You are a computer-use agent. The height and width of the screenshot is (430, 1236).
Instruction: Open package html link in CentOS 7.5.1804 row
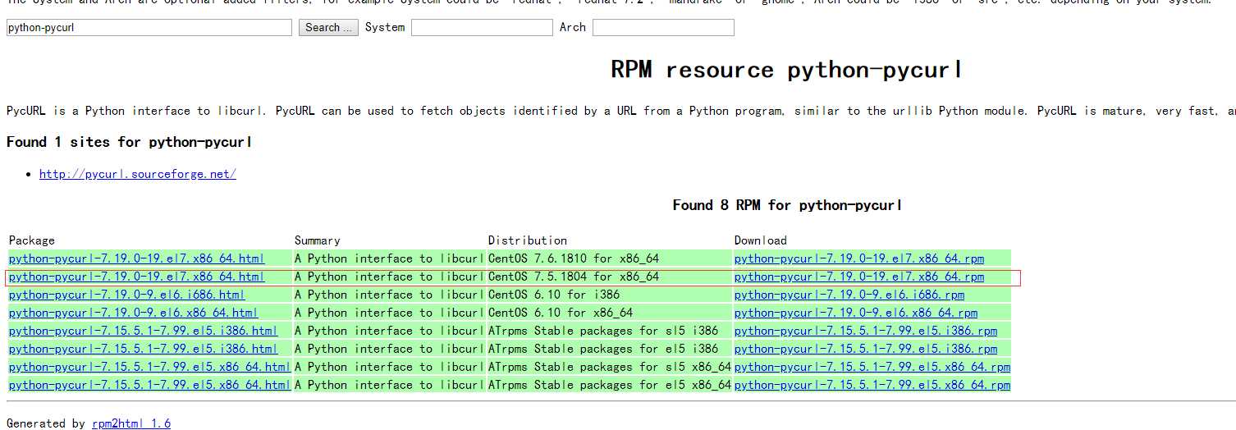tap(137, 277)
